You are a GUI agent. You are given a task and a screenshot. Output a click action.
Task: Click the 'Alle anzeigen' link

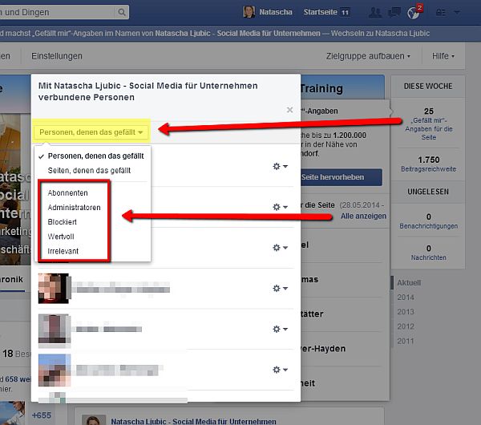[x=362, y=217]
